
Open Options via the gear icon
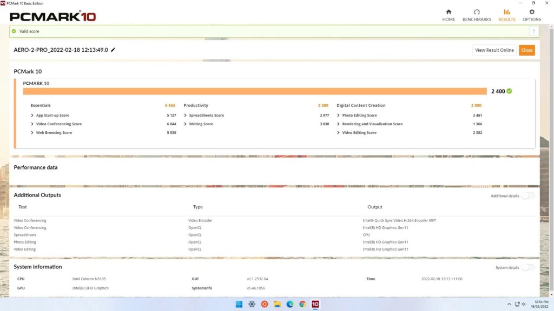coord(531,12)
